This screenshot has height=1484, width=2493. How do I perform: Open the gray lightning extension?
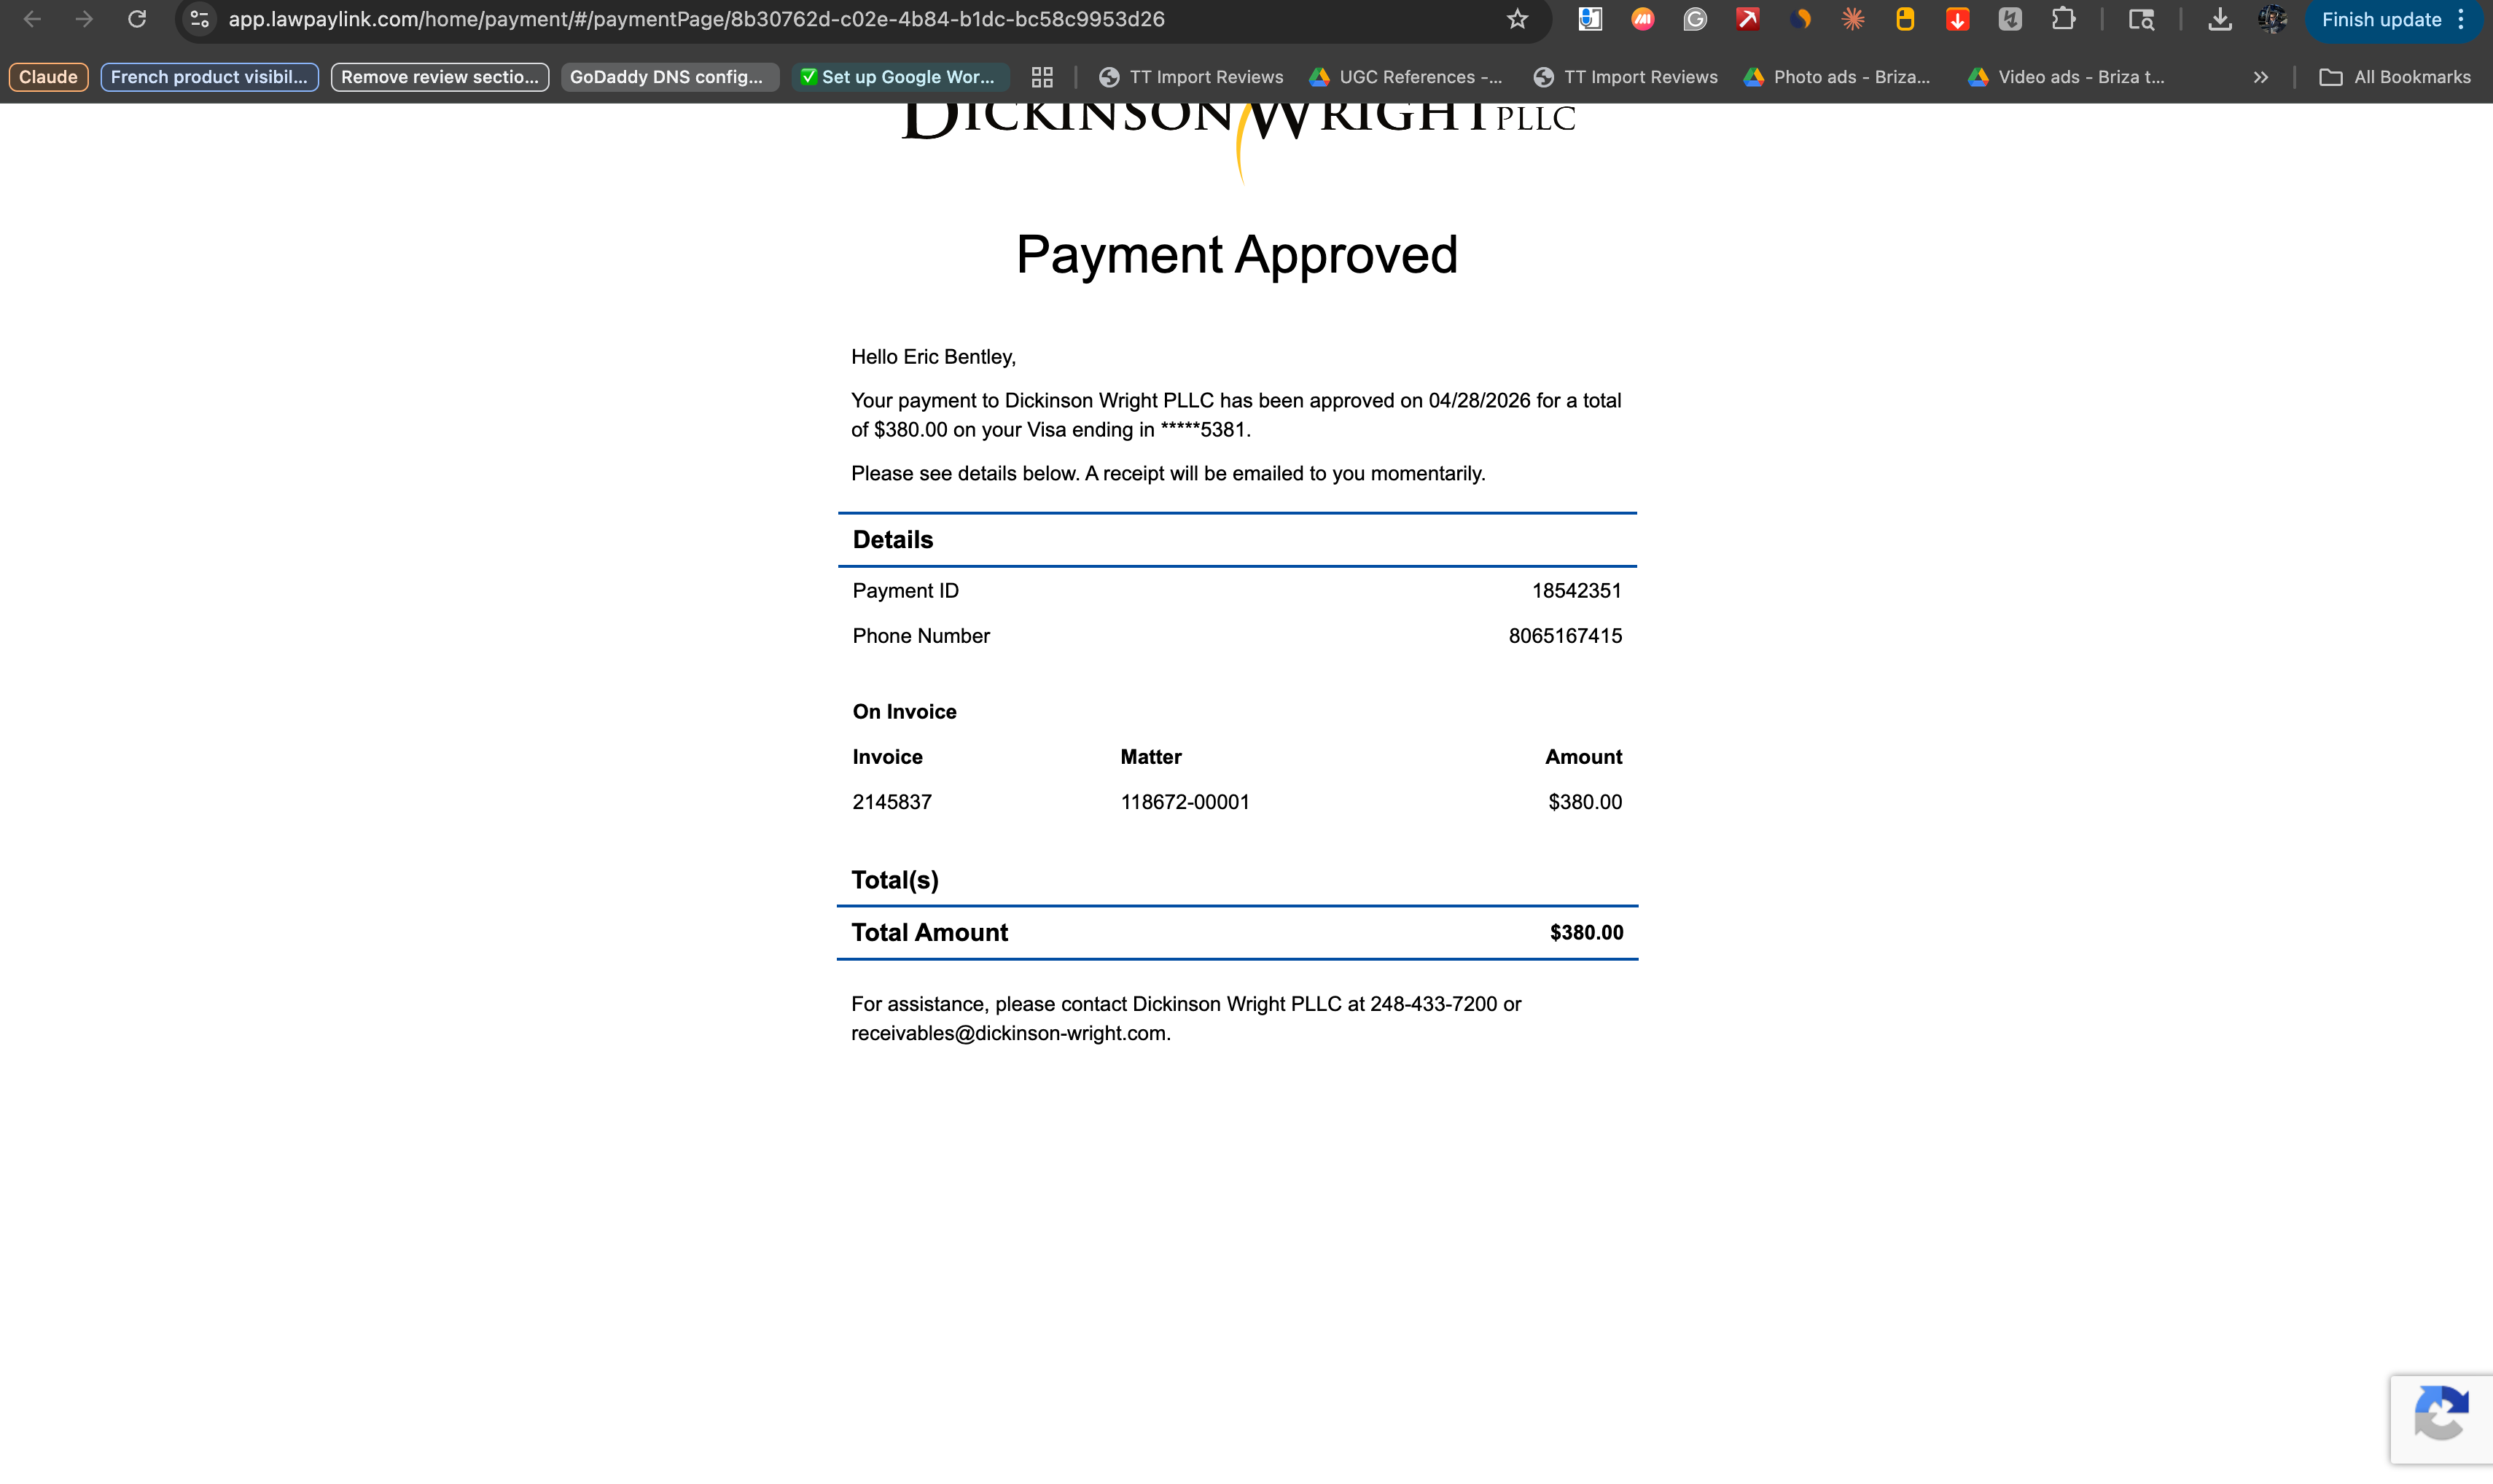pyautogui.click(x=2010, y=19)
